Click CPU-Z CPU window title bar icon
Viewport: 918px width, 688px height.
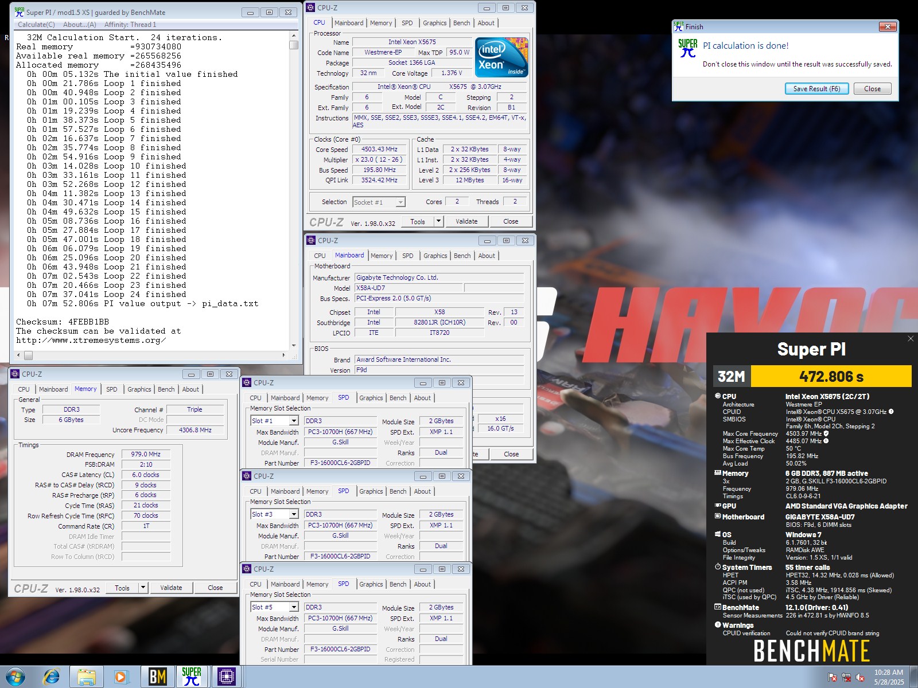(311, 7)
